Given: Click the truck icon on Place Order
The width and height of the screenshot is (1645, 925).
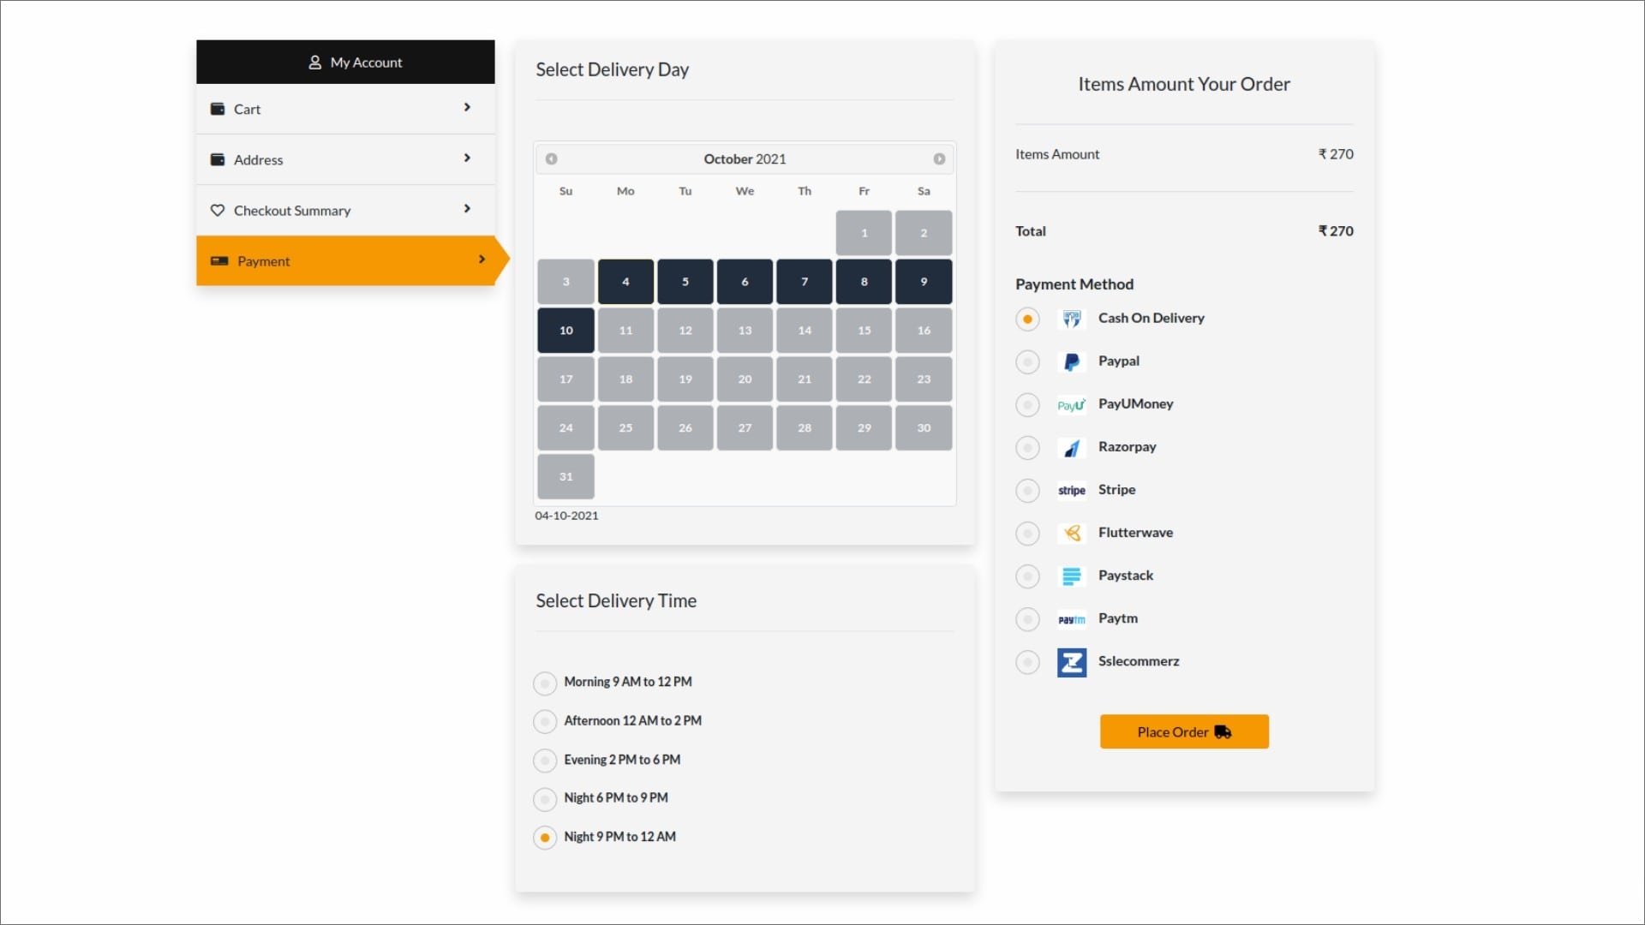Looking at the screenshot, I should (1223, 732).
